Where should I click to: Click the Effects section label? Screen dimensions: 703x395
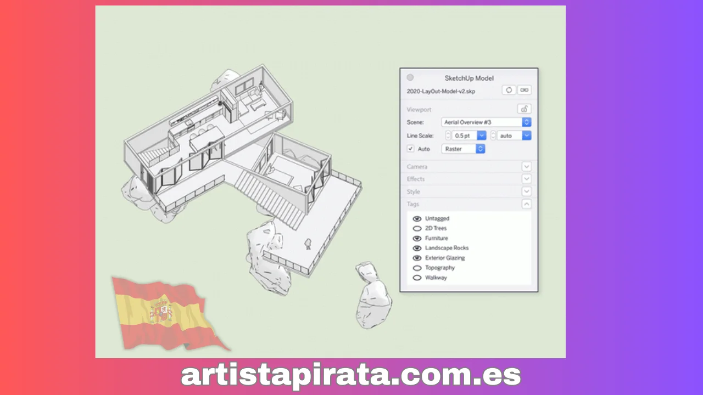[x=416, y=179]
